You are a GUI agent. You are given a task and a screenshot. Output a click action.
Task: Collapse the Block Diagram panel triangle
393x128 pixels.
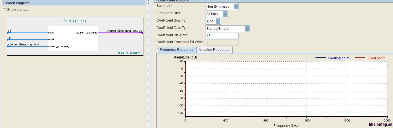(x=3, y=3)
